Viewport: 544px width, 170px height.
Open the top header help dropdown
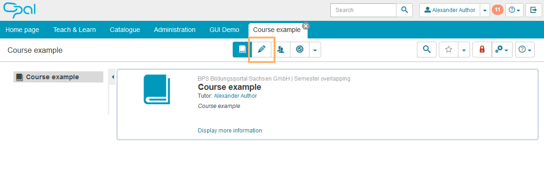pyautogui.click(x=514, y=10)
